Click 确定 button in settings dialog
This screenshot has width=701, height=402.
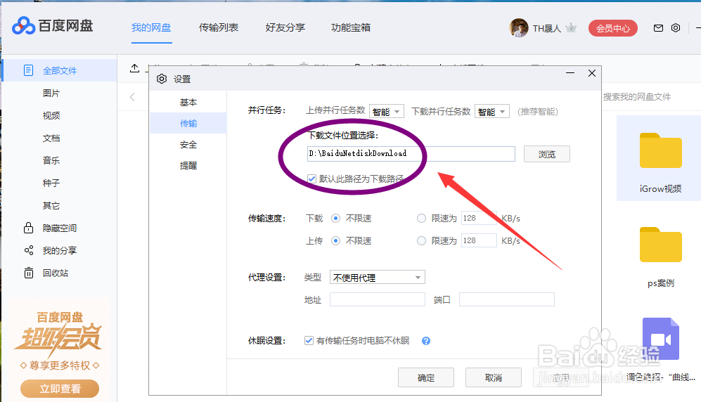[426, 377]
